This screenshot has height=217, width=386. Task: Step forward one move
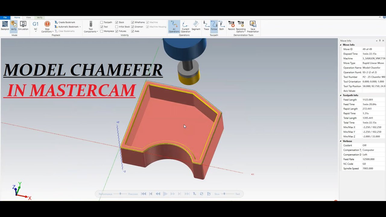point(180,194)
